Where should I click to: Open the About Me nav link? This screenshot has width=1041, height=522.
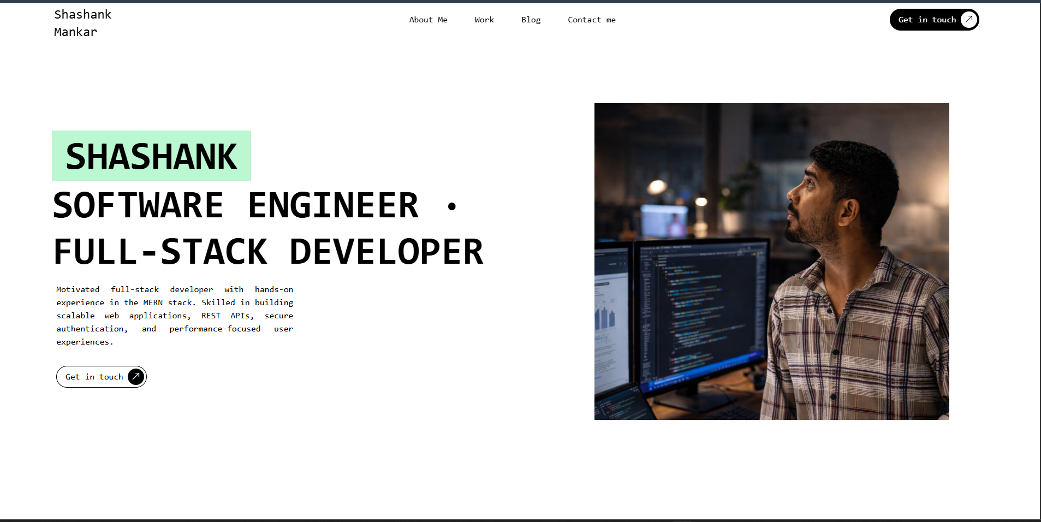428,20
